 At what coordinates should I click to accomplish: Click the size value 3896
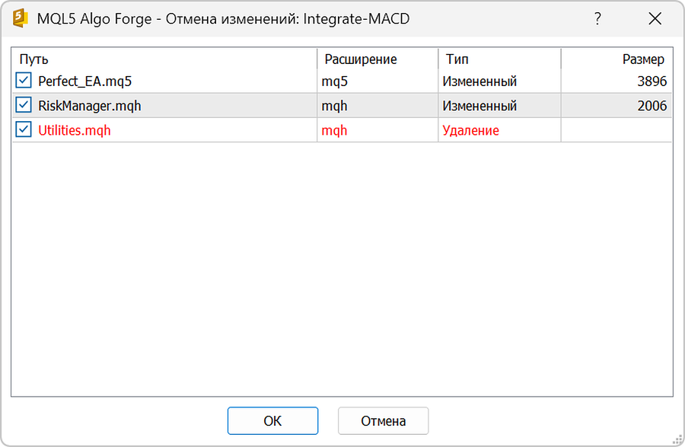coord(652,81)
